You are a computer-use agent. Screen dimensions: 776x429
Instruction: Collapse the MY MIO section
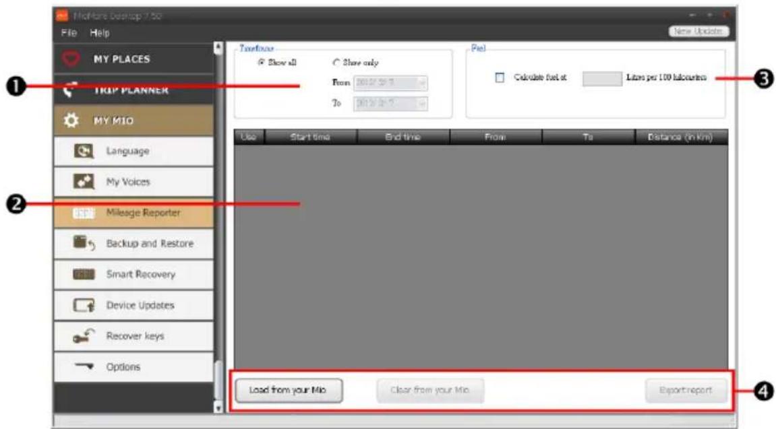(133, 120)
